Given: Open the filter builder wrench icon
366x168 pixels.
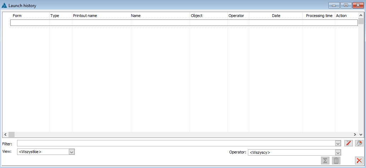Looking at the screenshot, I should tap(359, 143).
